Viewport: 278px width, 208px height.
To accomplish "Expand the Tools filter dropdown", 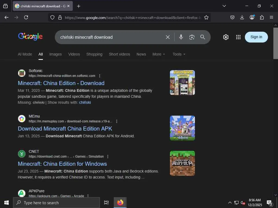I will [179, 54].
